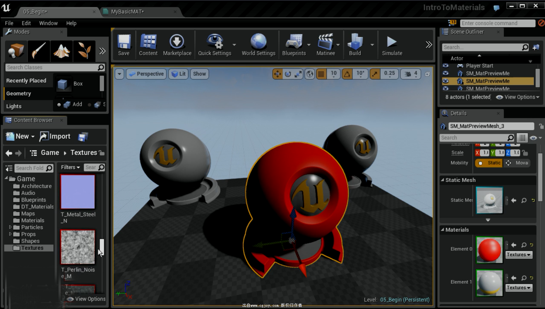Toggle rotation snapping

[x=347, y=74]
